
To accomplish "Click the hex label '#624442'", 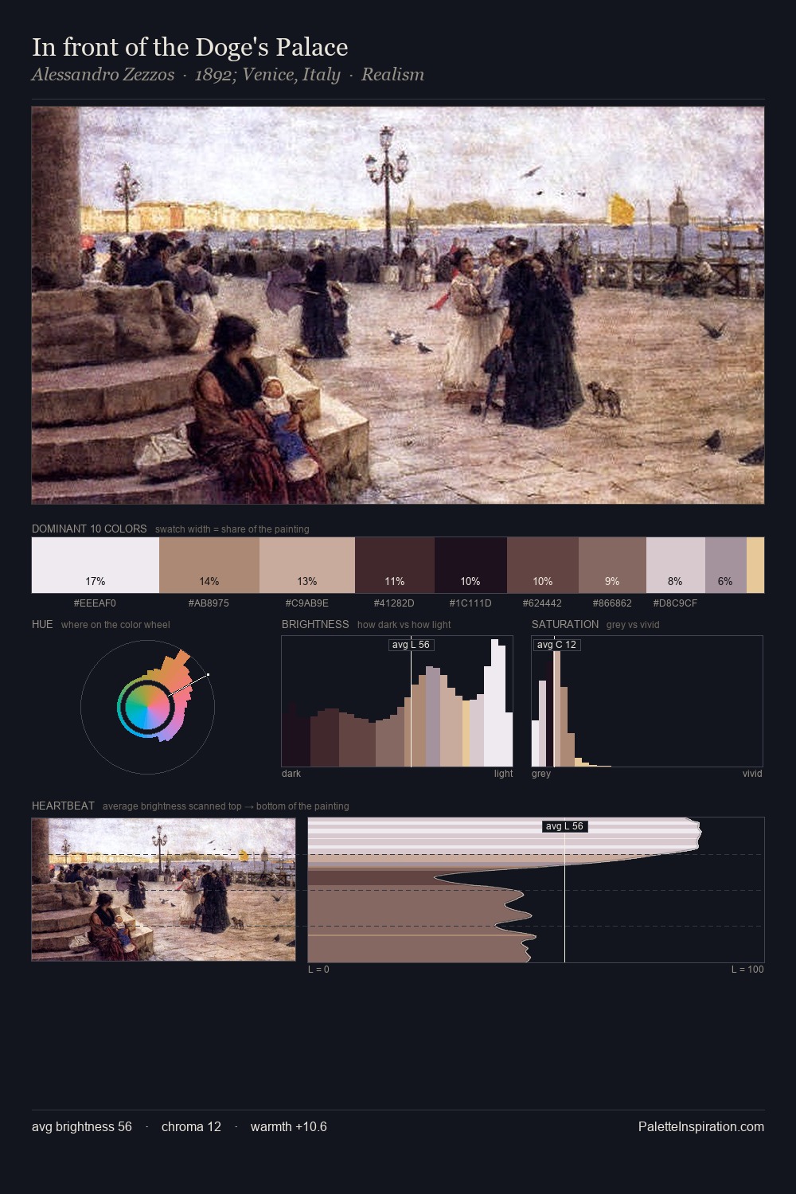I will pyautogui.click(x=542, y=603).
